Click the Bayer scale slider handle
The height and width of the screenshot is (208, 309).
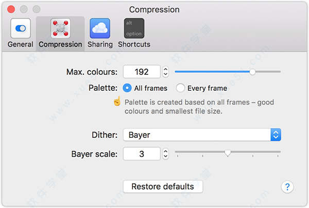[x=228, y=153]
